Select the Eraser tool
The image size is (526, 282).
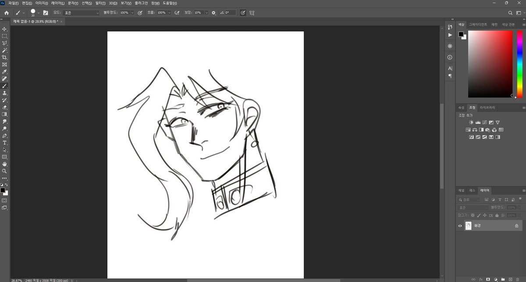pos(4,107)
